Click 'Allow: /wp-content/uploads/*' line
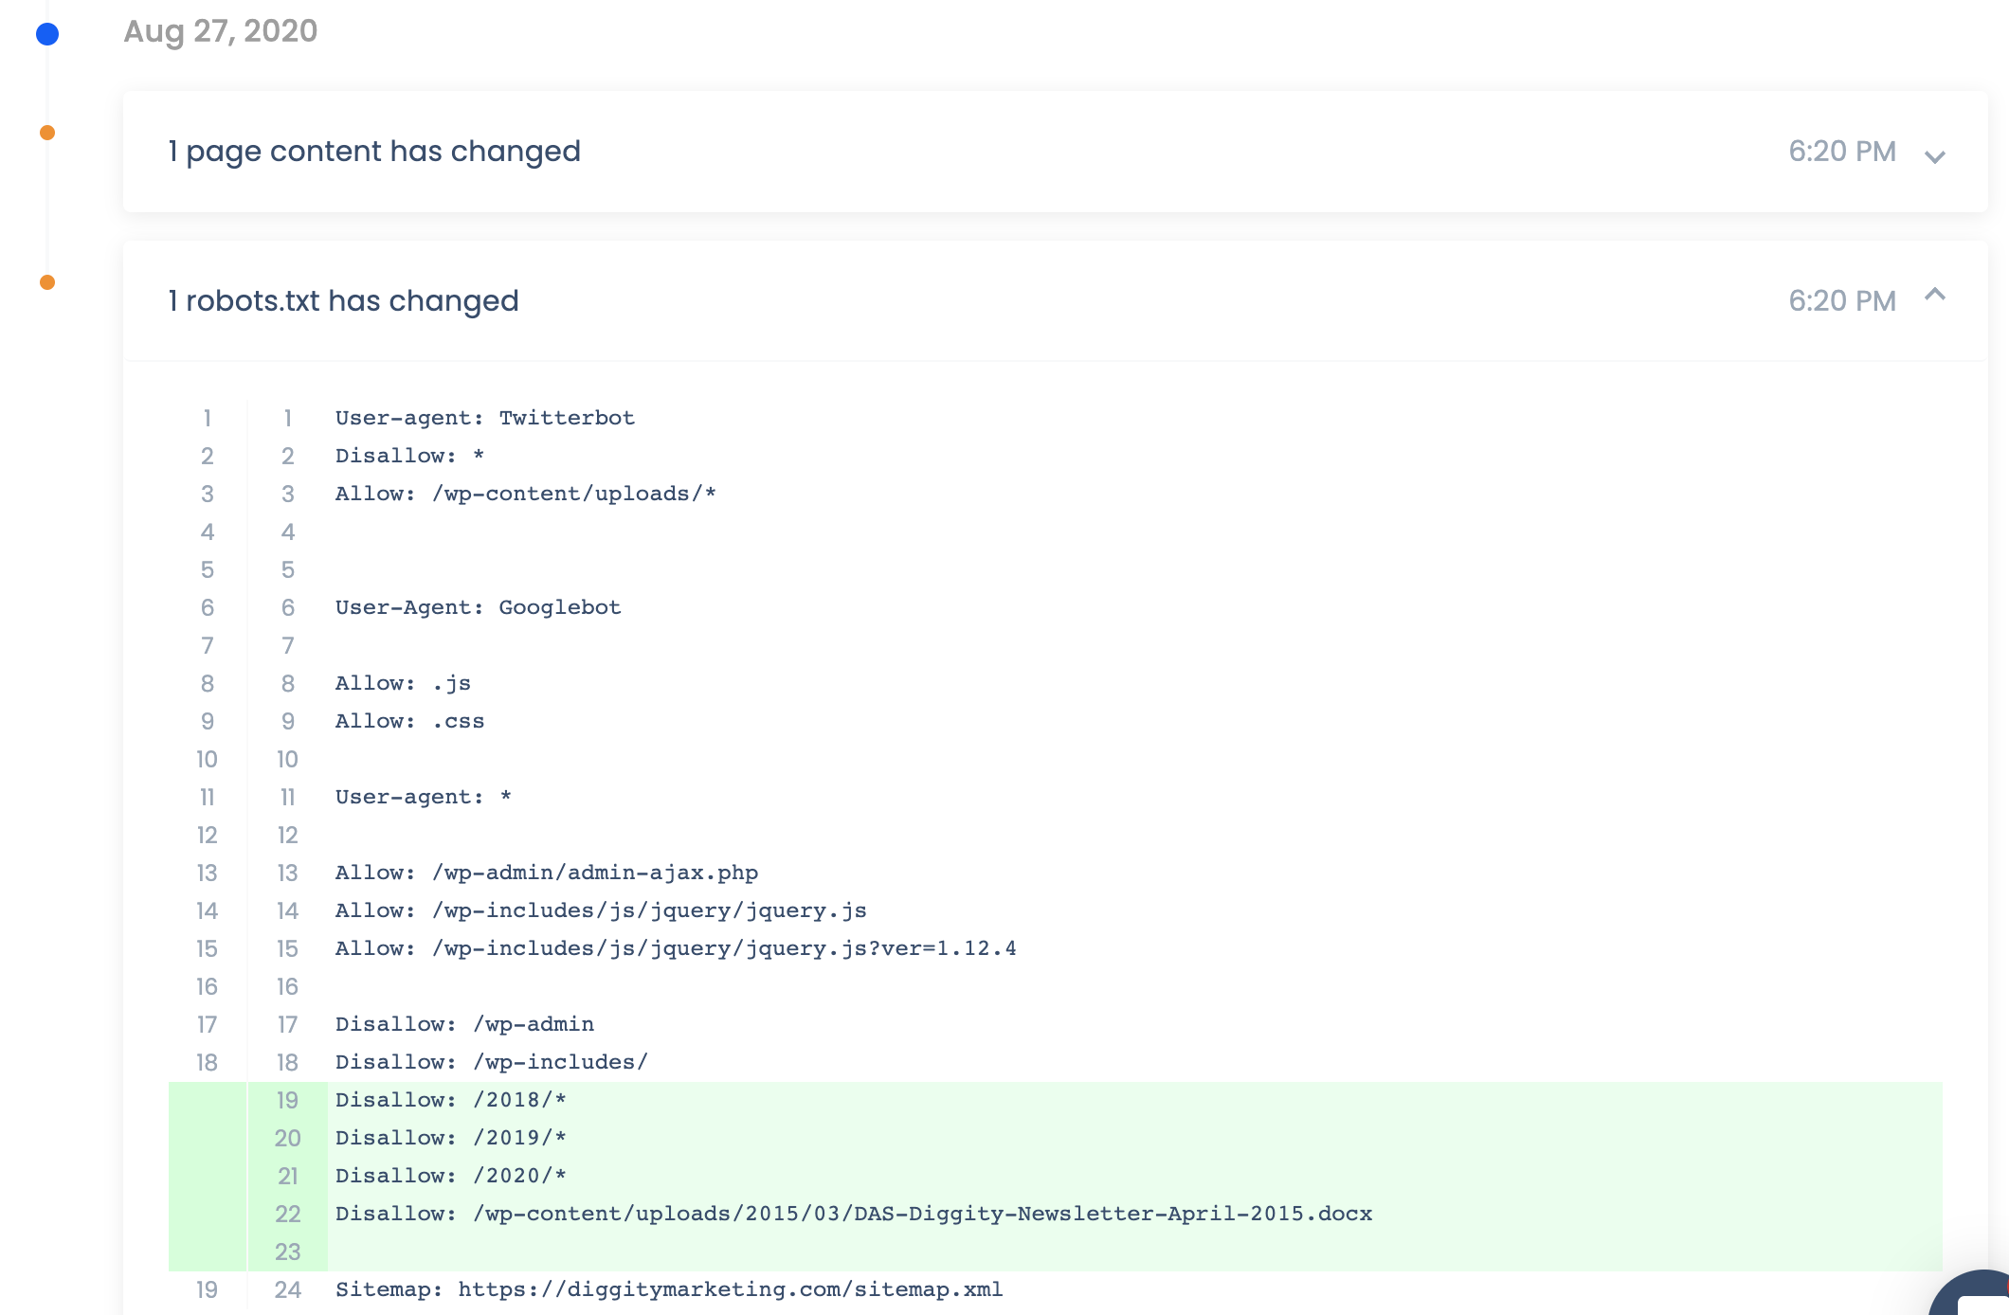2009x1315 pixels. point(526,494)
